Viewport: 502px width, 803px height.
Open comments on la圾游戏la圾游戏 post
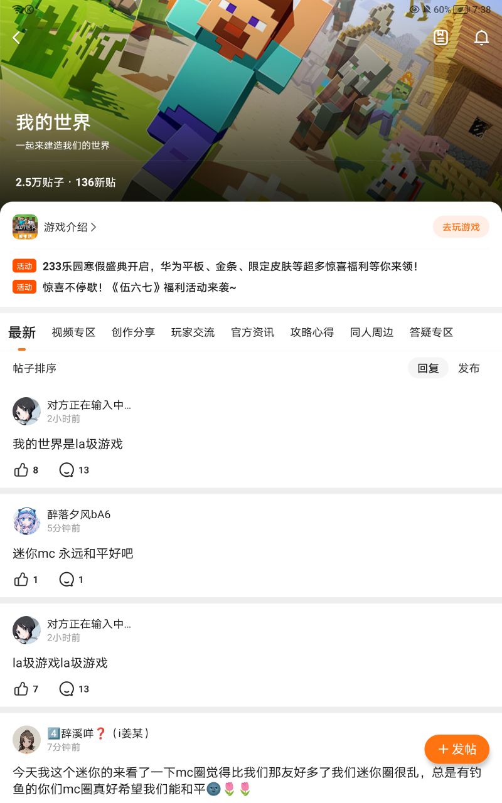point(67,689)
